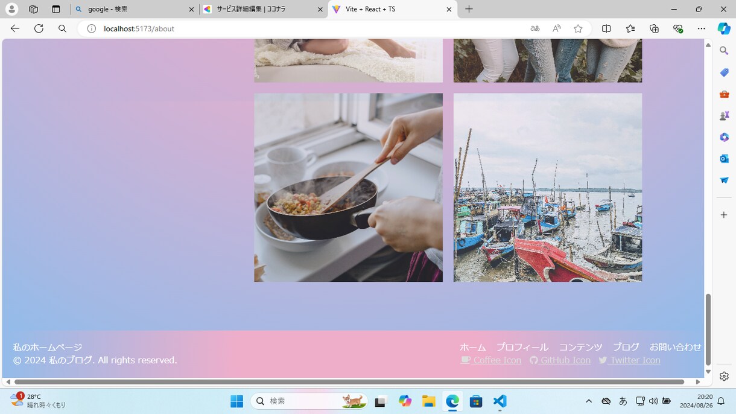Open Visual Studio Code from the taskbar
736x414 pixels.
point(500,401)
